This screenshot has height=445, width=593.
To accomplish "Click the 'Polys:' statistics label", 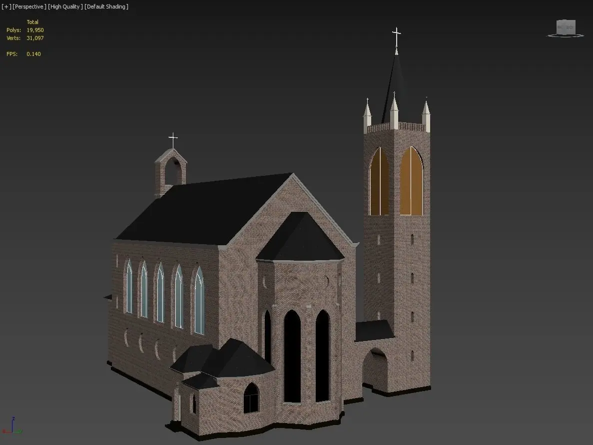I will tap(13, 30).
